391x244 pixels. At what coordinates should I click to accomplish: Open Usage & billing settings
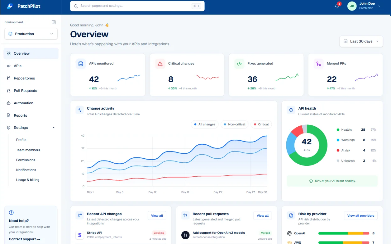pyautogui.click(x=28, y=180)
